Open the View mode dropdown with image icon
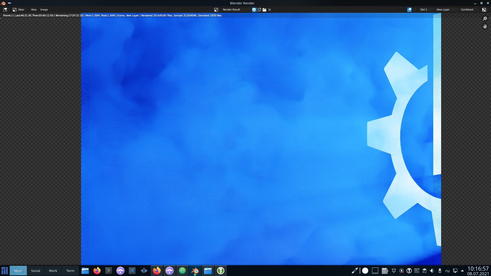This screenshot has height=276, width=491. click(x=19, y=9)
